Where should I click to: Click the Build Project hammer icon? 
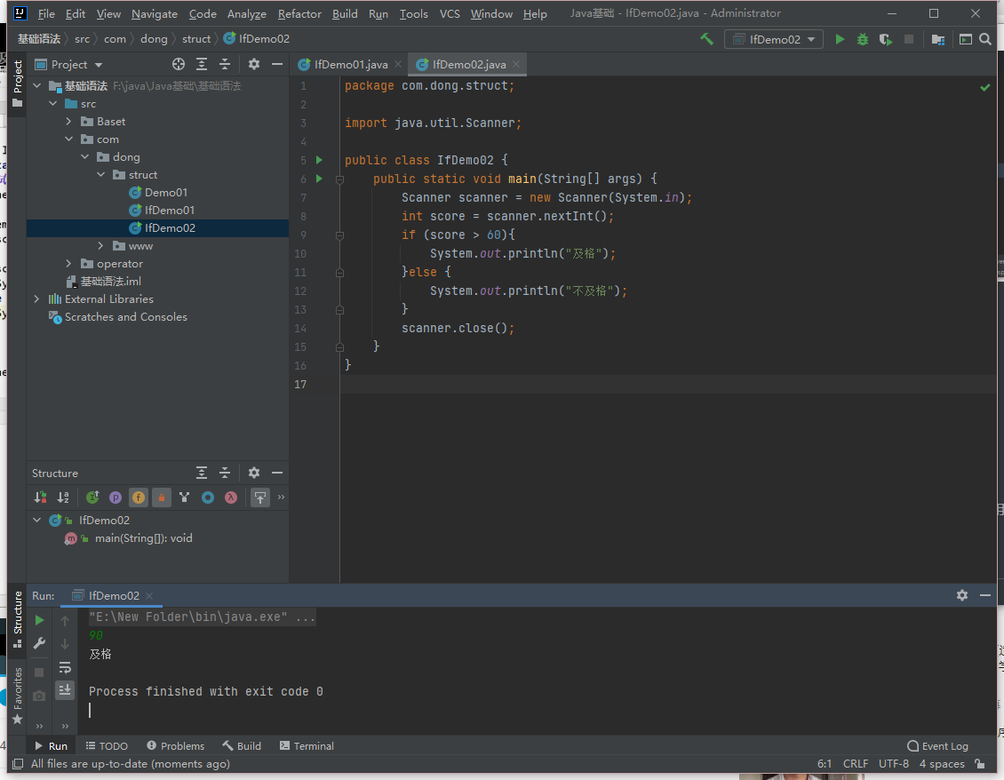pos(706,39)
